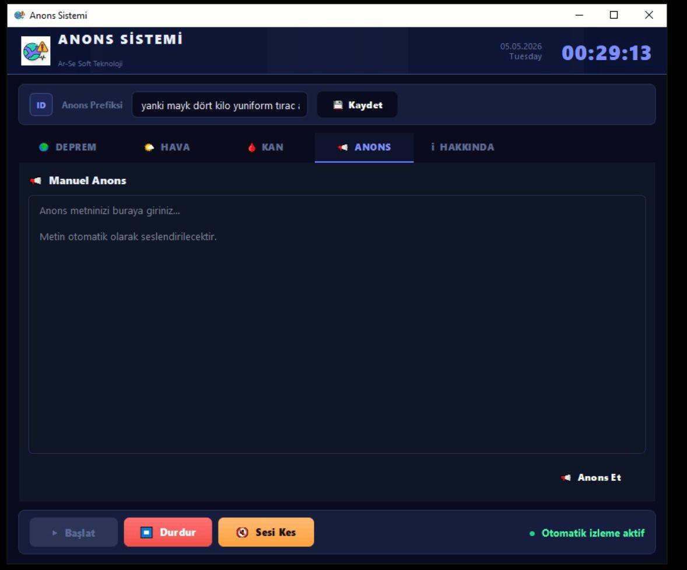
Task: Click the orange Sesi Kes button
Action: tap(266, 532)
